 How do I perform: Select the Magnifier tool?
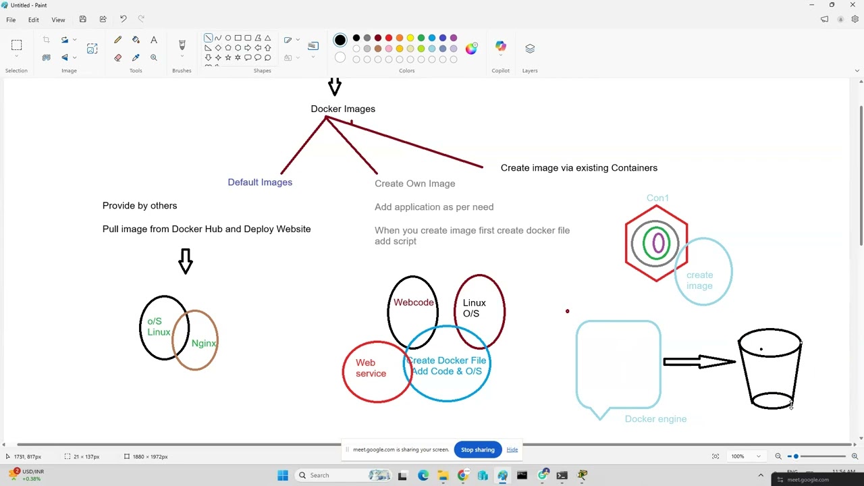click(x=154, y=58)
